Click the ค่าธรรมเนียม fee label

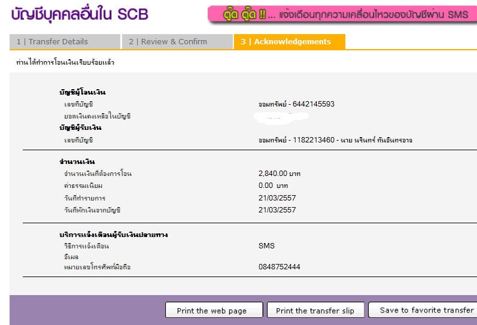(83, 186)
